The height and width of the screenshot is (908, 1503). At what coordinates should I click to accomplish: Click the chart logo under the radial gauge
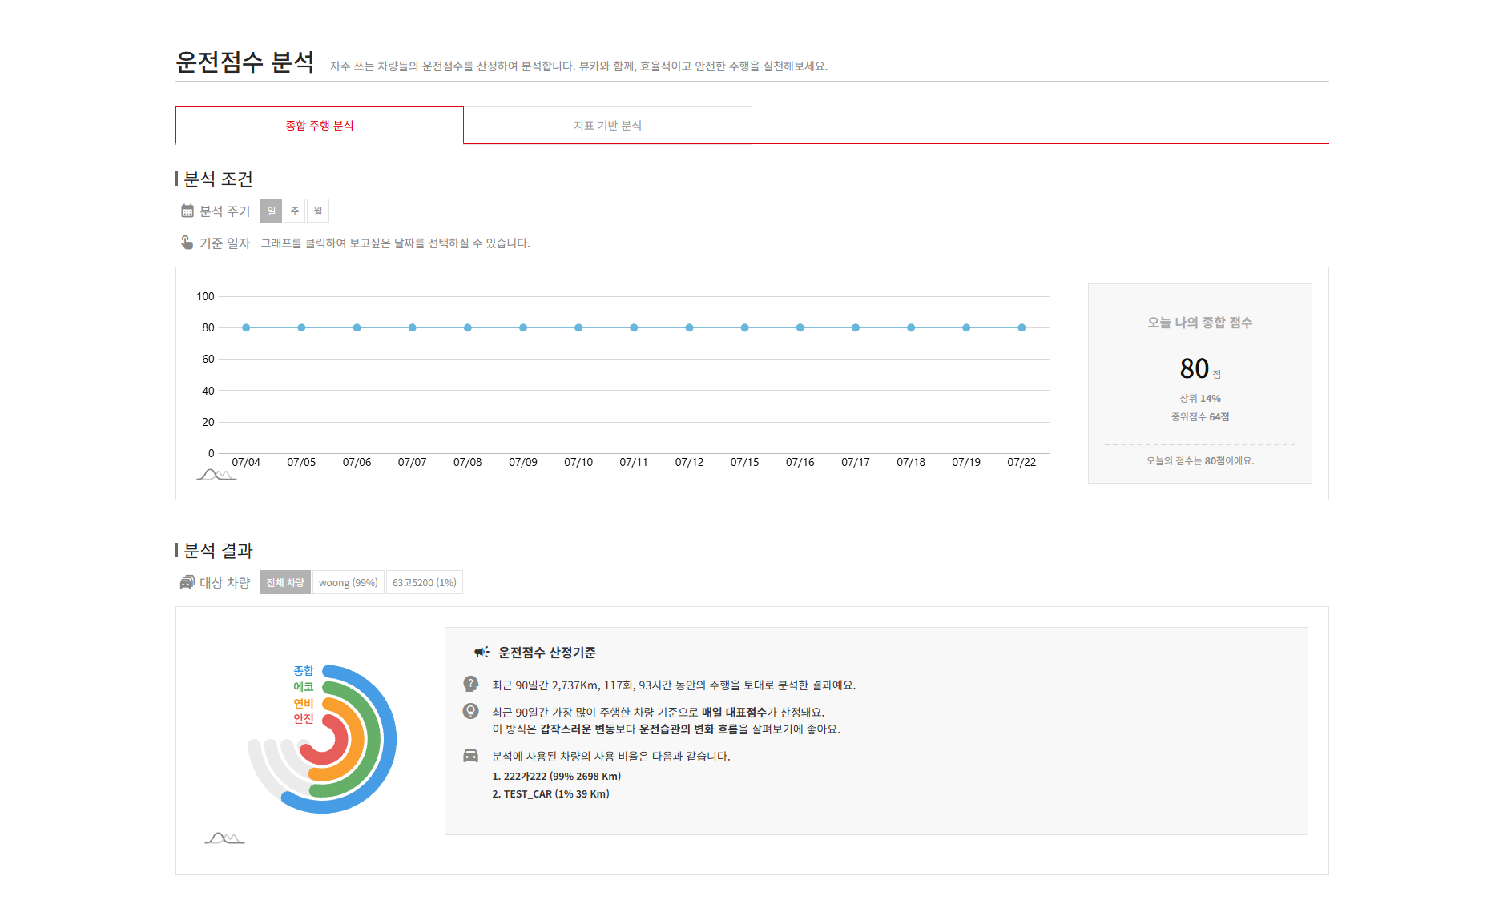(x=224, y=838)
